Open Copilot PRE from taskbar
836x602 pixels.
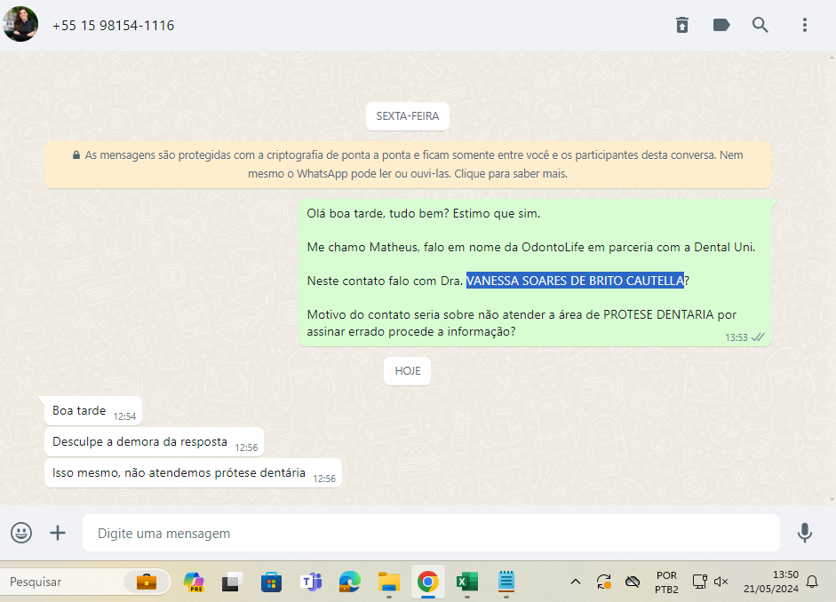194,582
